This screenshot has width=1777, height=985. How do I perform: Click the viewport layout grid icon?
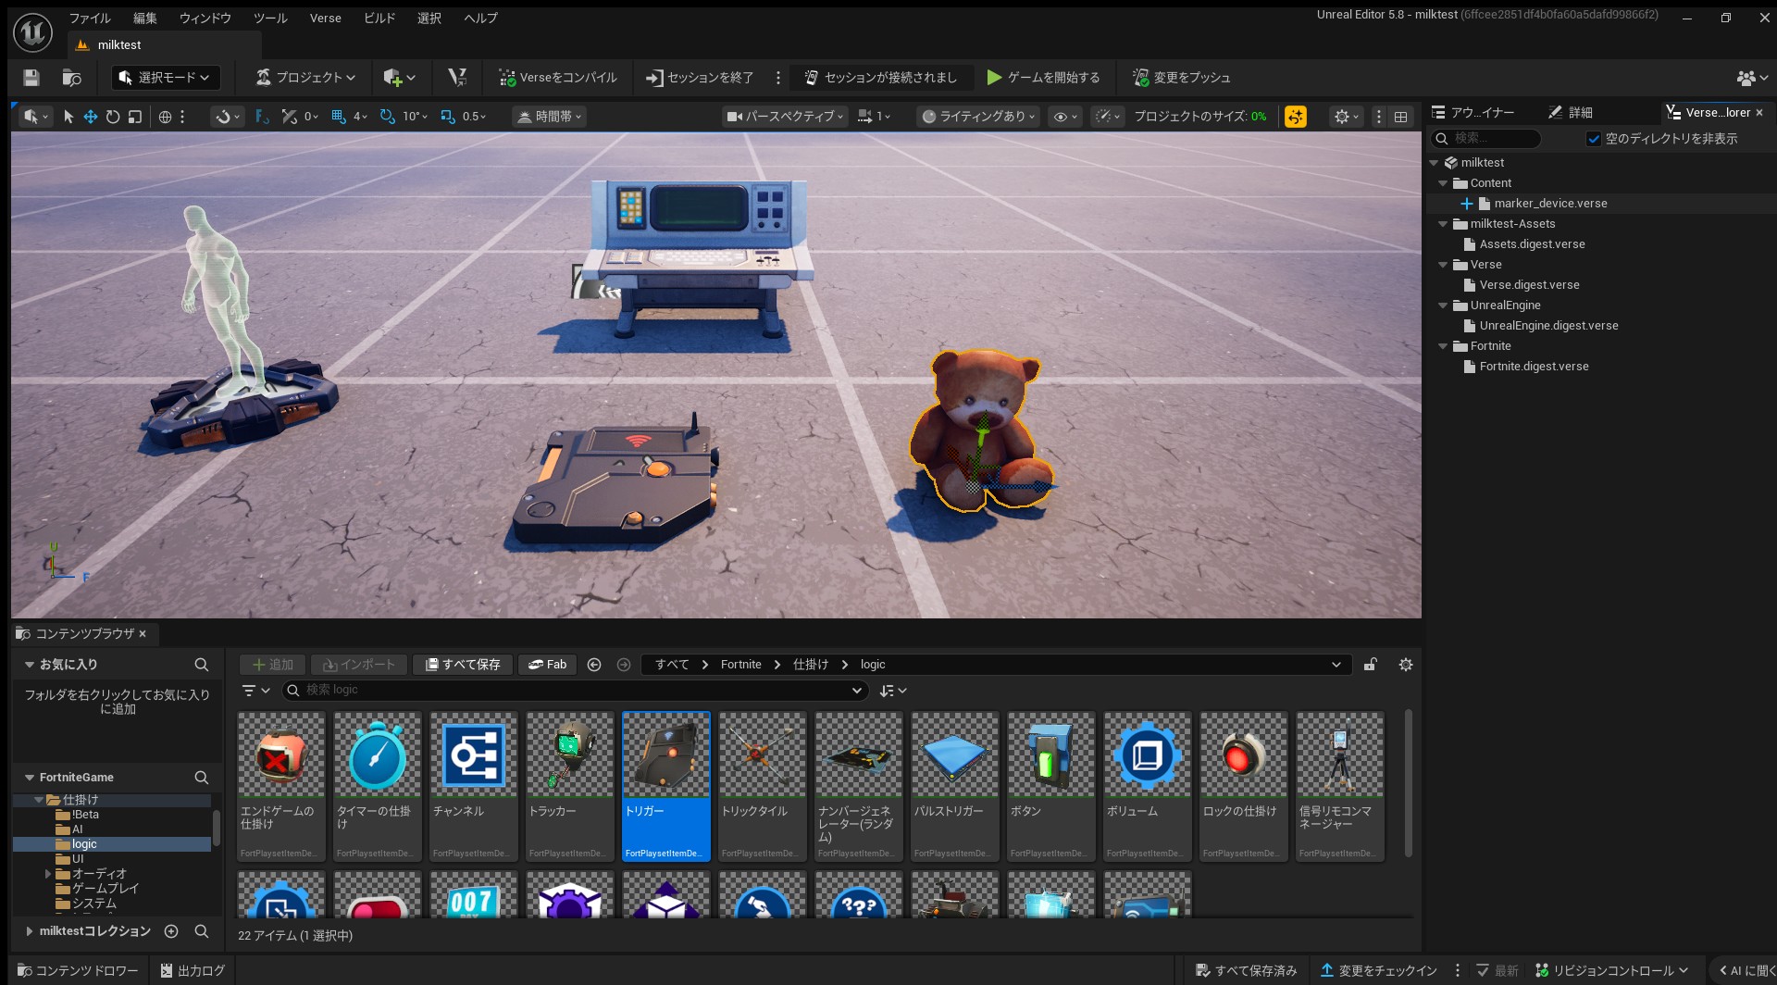pyautogui.click(x=1400, y=117)
